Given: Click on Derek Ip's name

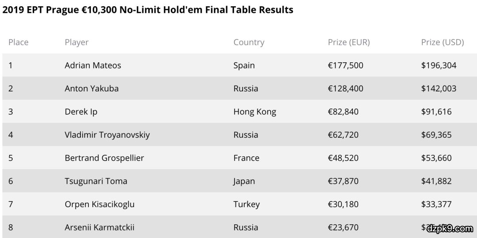Looking at the screenshot, I should pyautogui.click(x=81, y=112).
